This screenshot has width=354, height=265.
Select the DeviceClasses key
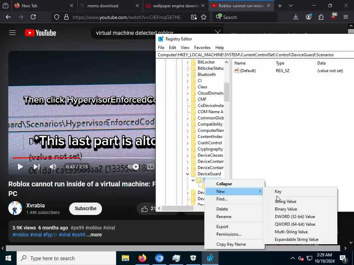[x=210, y=155]
